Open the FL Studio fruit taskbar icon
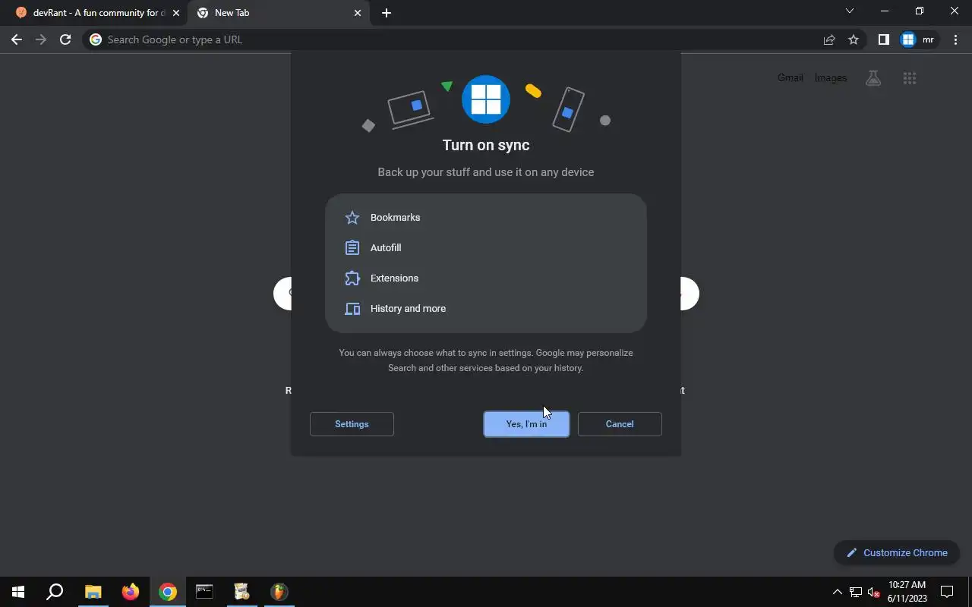 (279, 592)
